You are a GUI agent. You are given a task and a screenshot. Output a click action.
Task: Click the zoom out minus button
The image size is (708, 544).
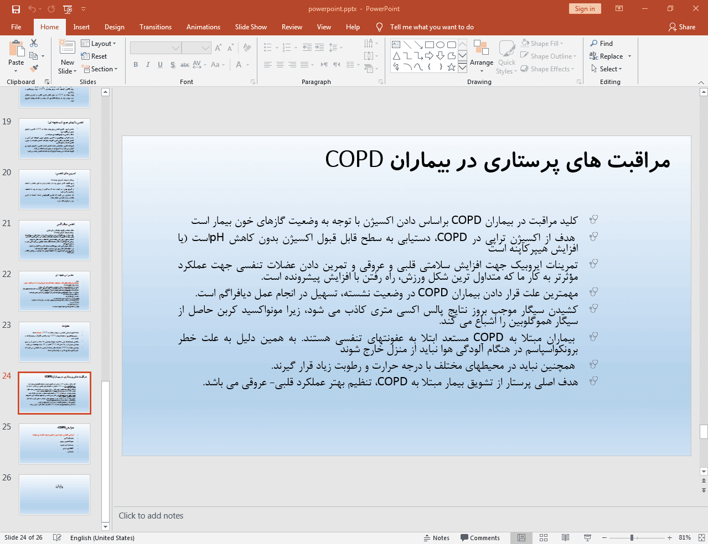tap(604, 537)
